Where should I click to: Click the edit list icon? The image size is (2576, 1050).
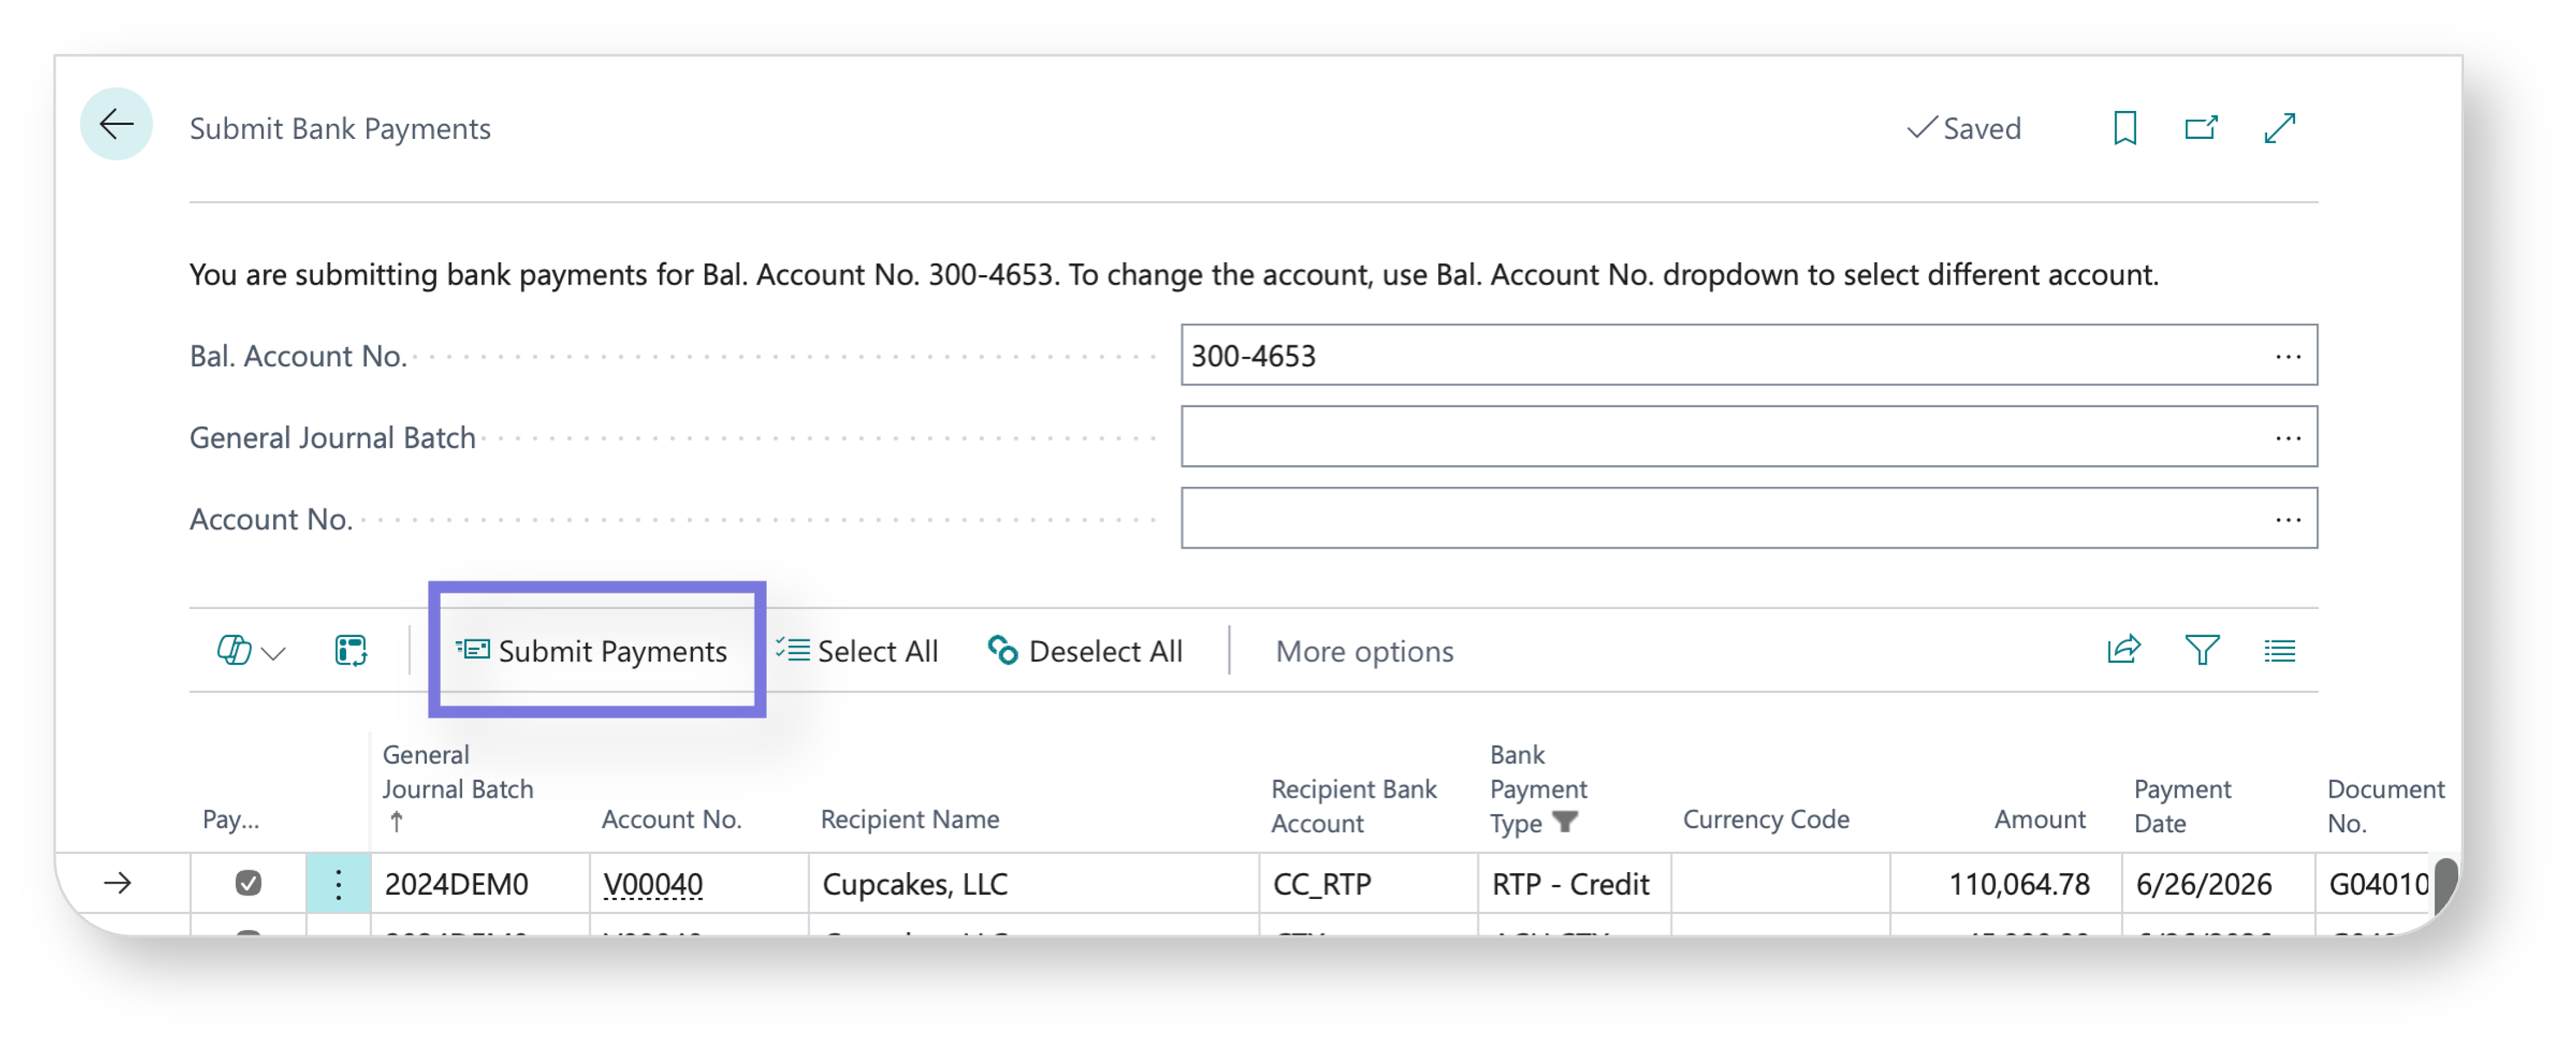tap(351, 651)
